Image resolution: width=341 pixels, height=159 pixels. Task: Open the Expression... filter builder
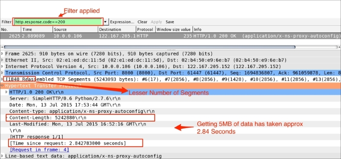tap(122, 22)
